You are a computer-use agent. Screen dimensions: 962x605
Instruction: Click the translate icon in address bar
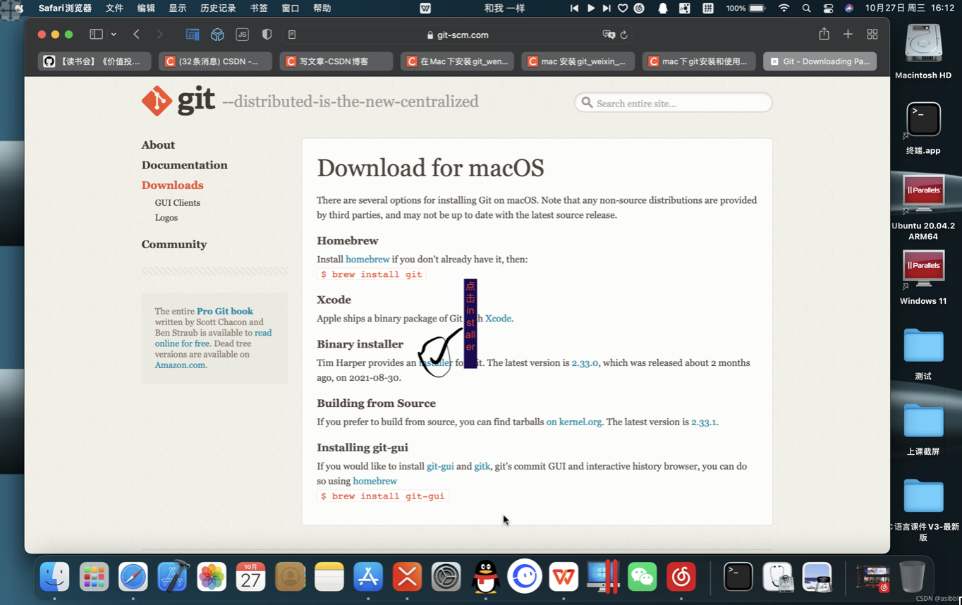coord(609,35)
